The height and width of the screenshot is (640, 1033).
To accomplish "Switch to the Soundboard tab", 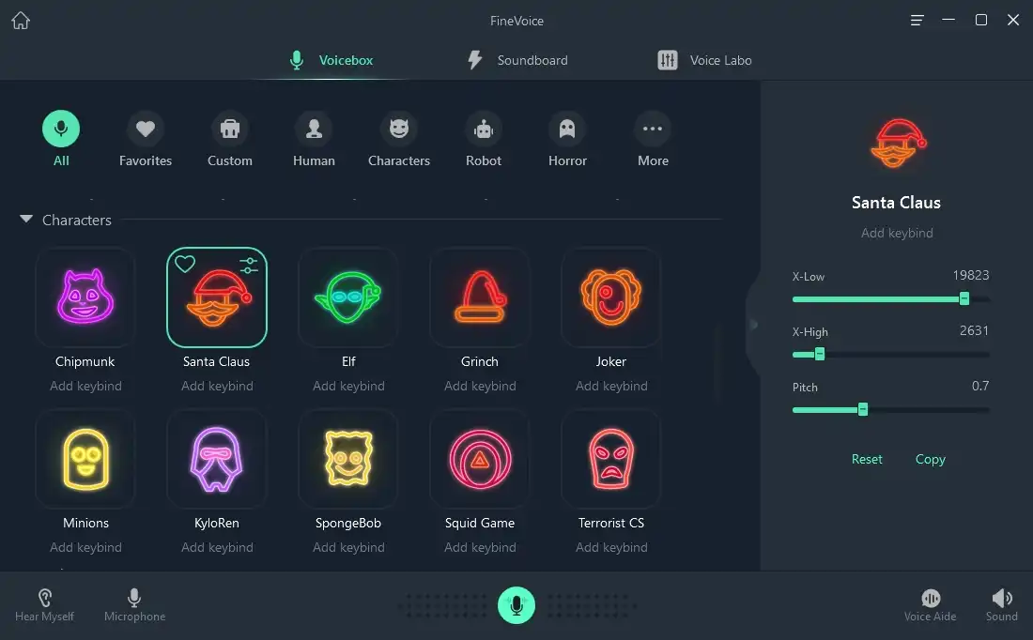I will click(x=517, y=60).
